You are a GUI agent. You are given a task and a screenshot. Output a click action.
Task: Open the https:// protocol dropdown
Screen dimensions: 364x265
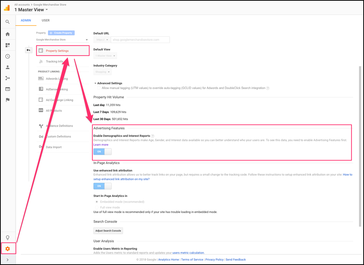pos(102,40)
